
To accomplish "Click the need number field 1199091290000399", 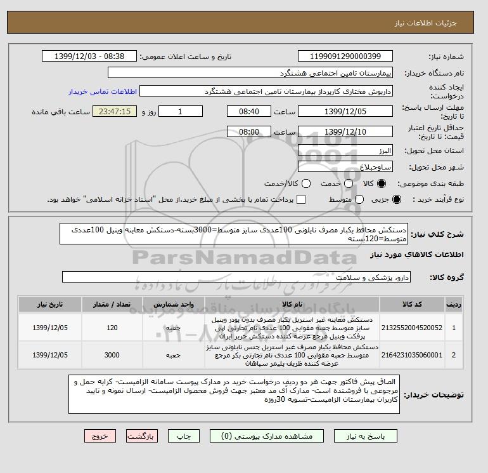I will (345, 56).
